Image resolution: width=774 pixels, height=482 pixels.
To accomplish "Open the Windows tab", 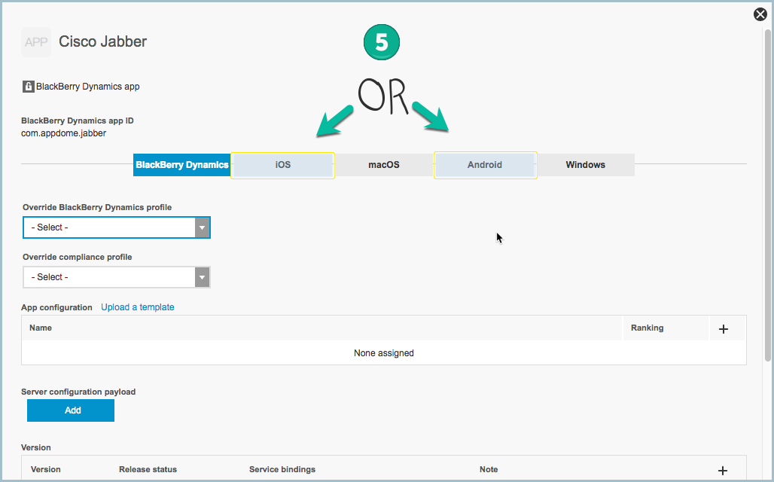I will (586, 165).
